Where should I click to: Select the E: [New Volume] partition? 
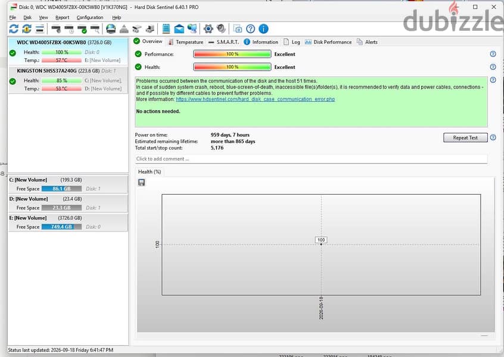68,222
